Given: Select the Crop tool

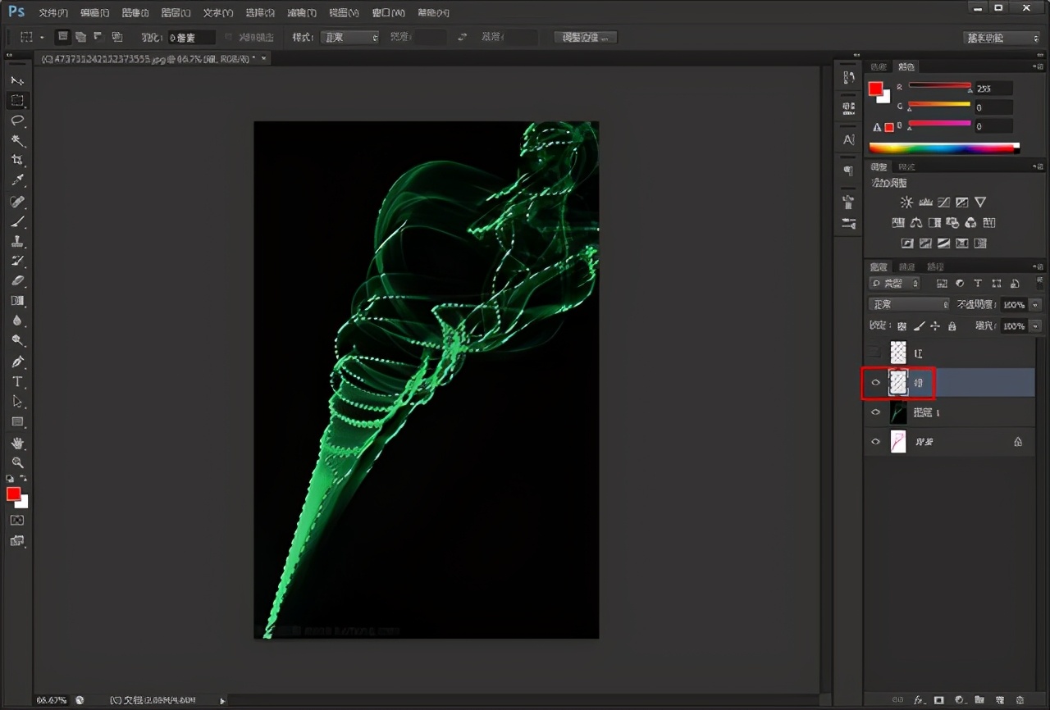Looking at the screenshot, I should point(17,161).
